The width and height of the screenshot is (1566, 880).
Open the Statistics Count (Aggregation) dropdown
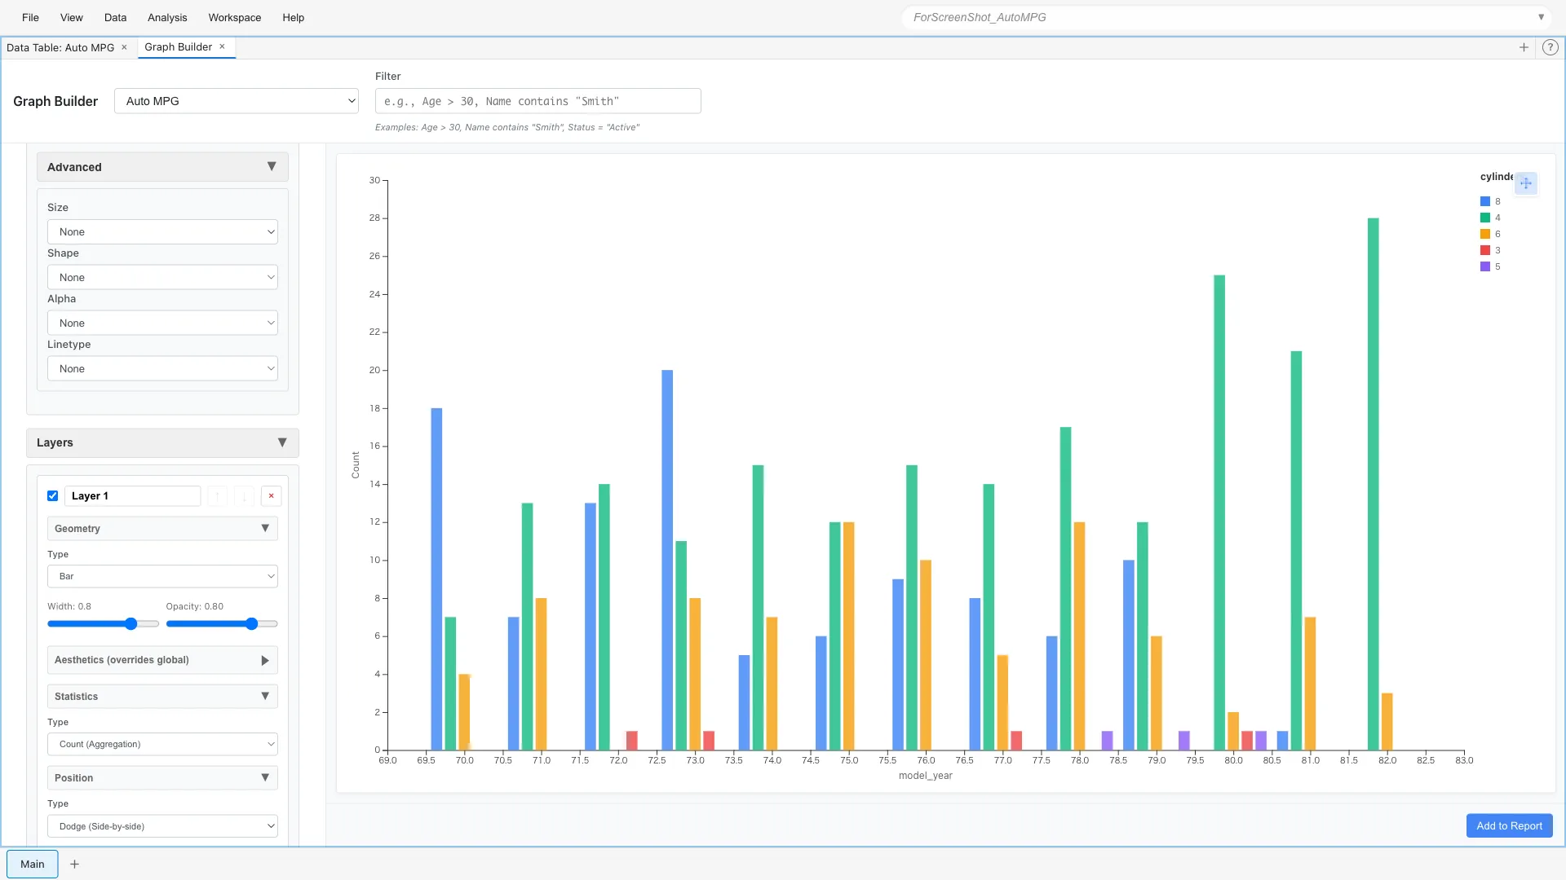point(162,744)
